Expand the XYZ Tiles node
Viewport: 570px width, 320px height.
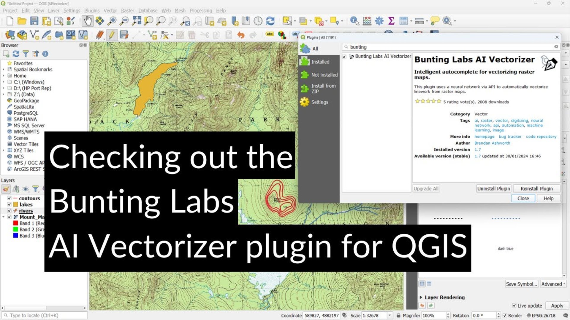click(x=4, y=150)
